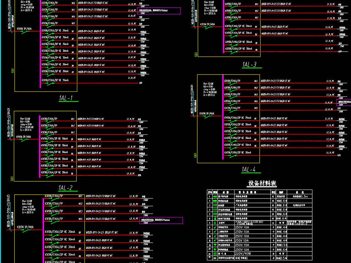Click the green marker at 1AL-1 panel's corner
This screenshot has height=263, width=351.
tap(12, 71)
